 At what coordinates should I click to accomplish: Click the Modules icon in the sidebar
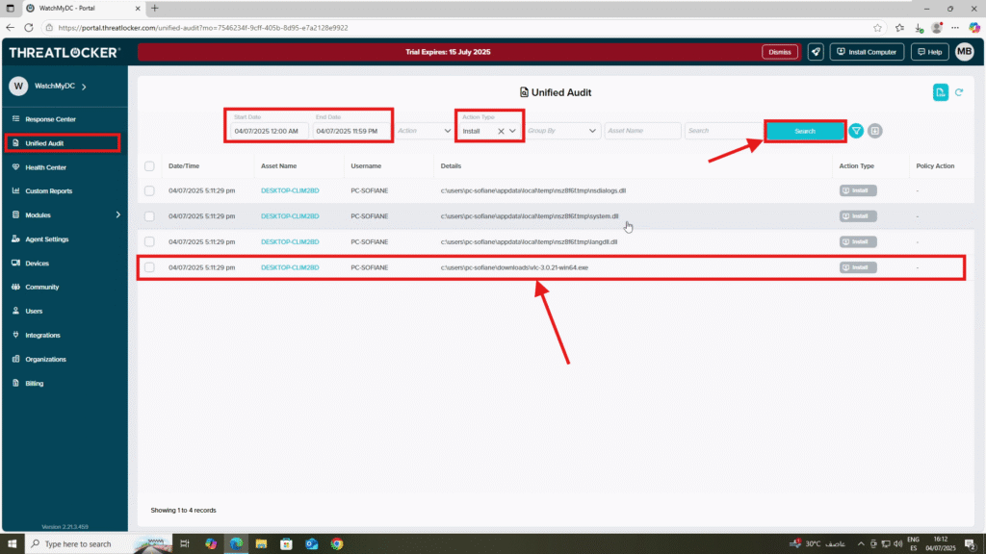(15, 214)
